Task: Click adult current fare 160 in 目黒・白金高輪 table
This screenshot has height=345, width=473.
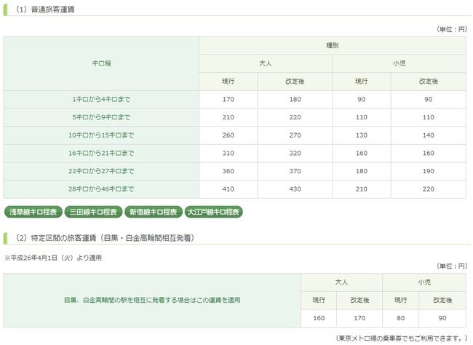Action: tap(319, 318)
